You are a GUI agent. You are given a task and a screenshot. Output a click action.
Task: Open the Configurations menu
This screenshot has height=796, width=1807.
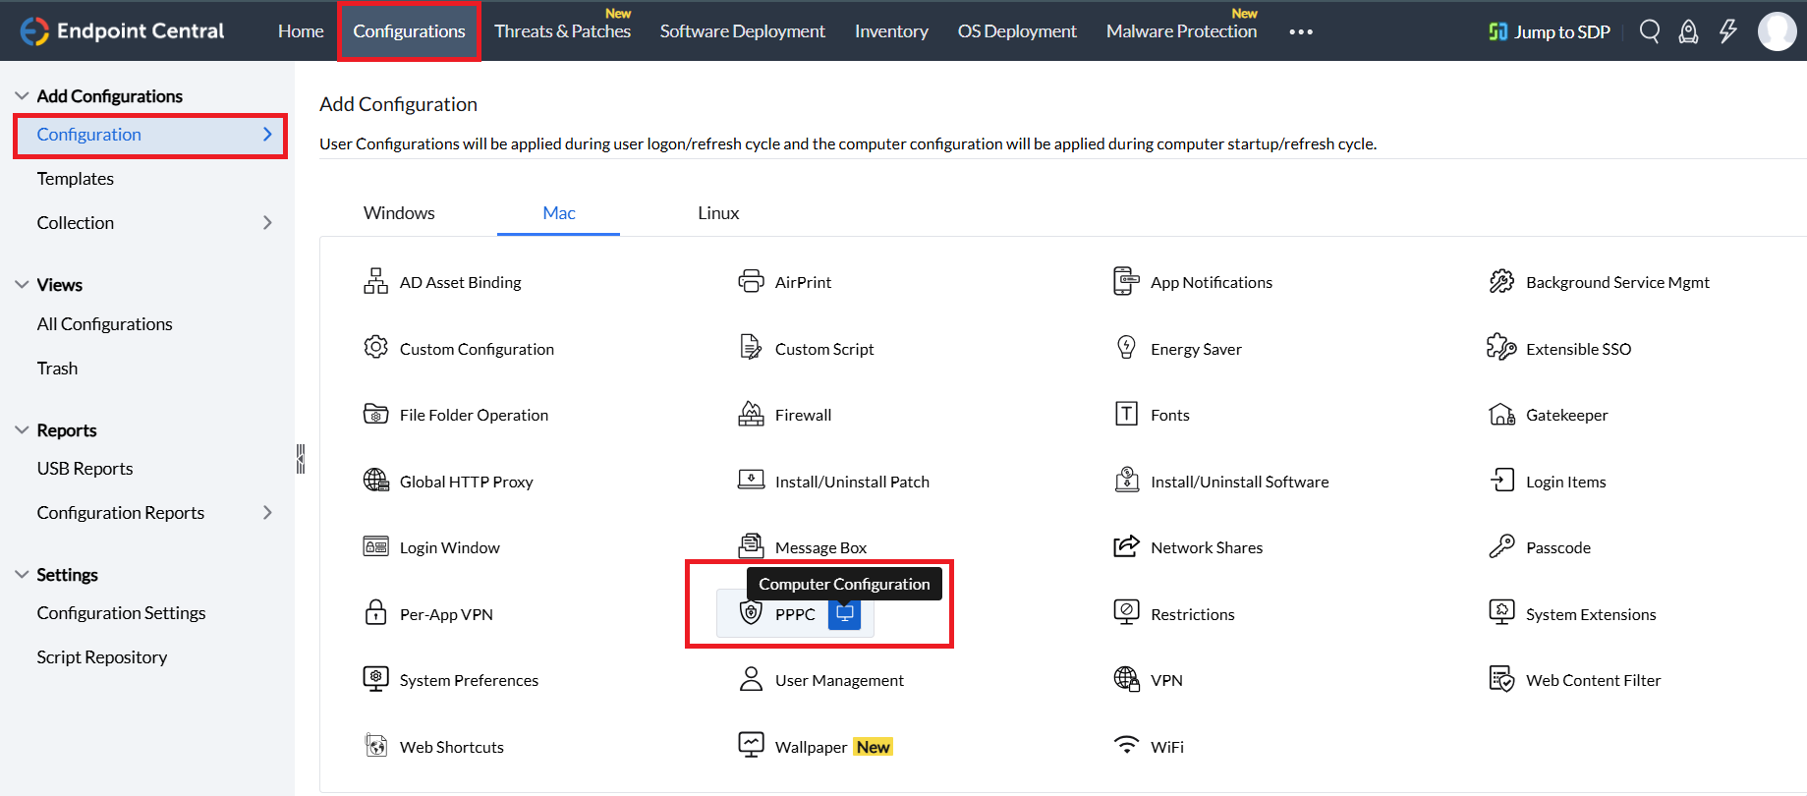click(x=409, y=31)
